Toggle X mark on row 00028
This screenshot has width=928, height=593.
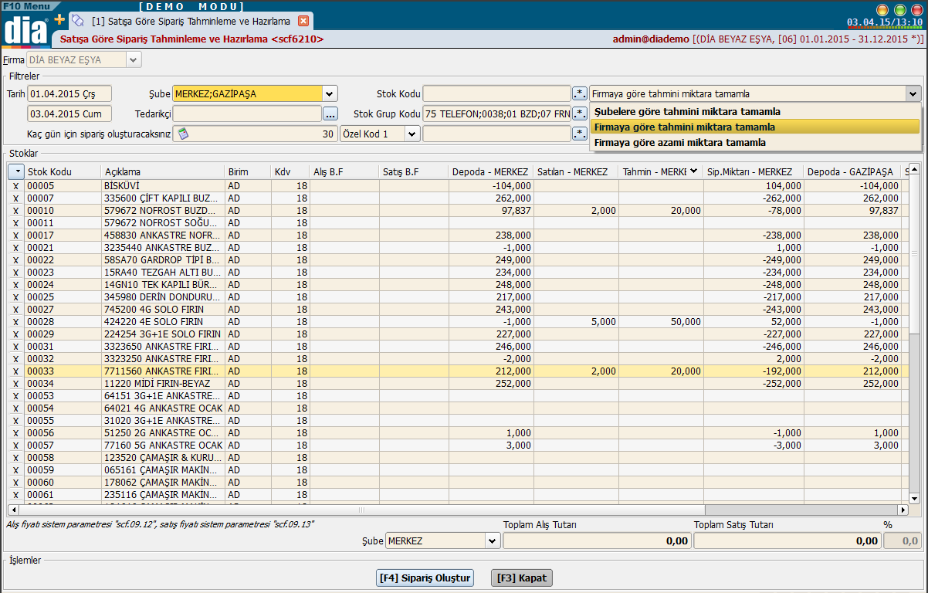[x=15, y=321]
